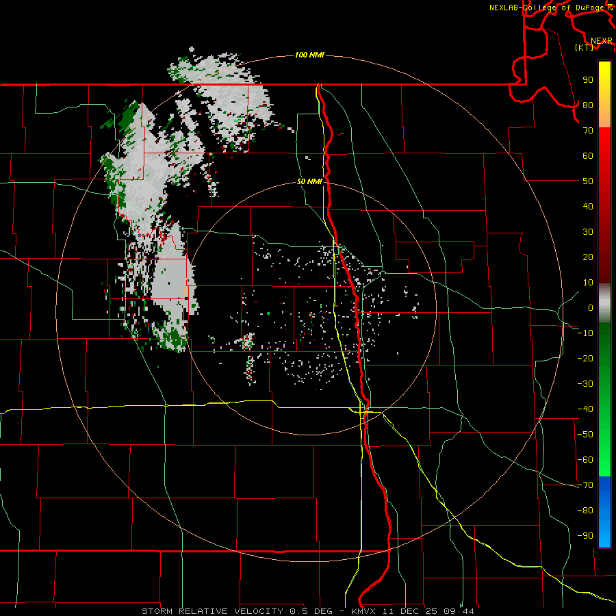Click the gray zero-velocity segment of color bar

(x=604, y=303)
